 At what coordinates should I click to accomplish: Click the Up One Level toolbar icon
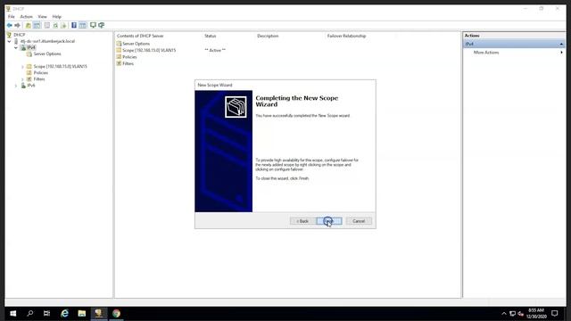[28, 25]
